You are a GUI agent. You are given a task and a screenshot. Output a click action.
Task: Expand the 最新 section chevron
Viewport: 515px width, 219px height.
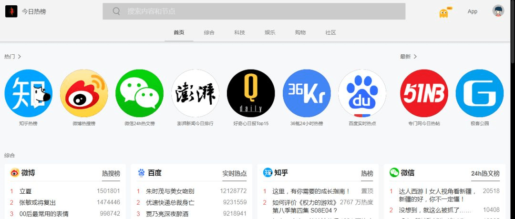click(x=415, y=56)
